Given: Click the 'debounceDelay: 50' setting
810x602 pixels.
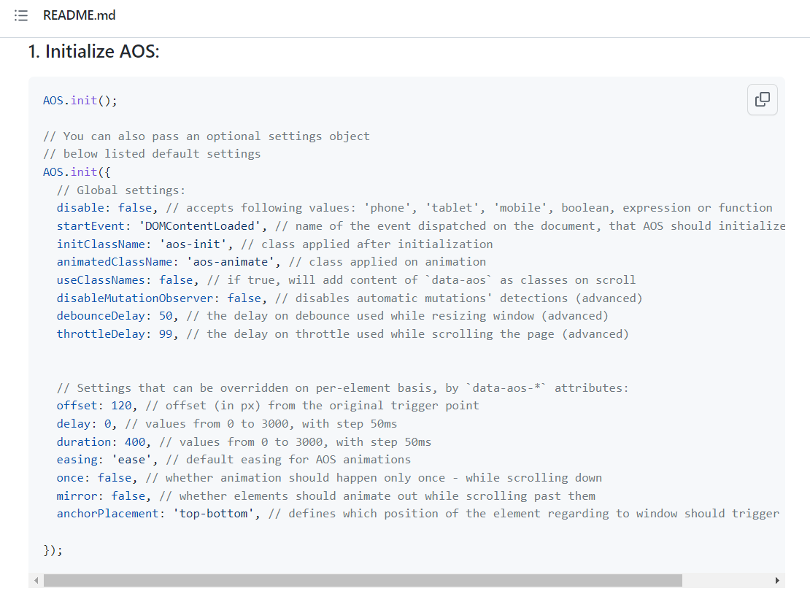Looking at the screenshot, I should (x=117, y=316).
